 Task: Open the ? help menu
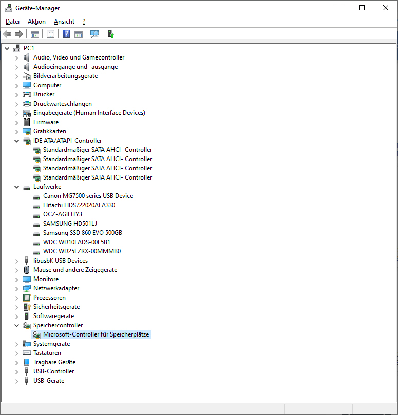(84, 22)
